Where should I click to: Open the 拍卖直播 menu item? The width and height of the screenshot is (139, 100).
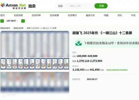coord(54,15)
